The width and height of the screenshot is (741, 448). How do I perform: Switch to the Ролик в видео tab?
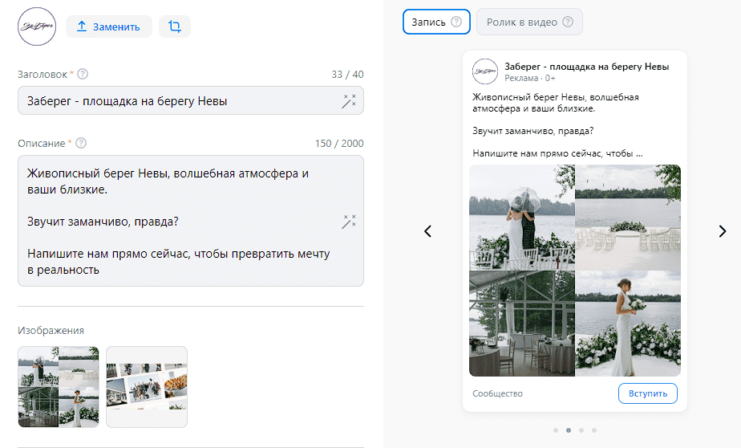click(529, 22)
